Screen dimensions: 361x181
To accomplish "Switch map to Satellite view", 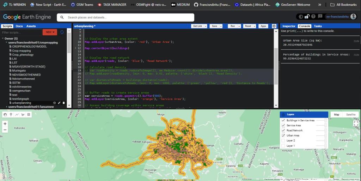I will point(351,114).
